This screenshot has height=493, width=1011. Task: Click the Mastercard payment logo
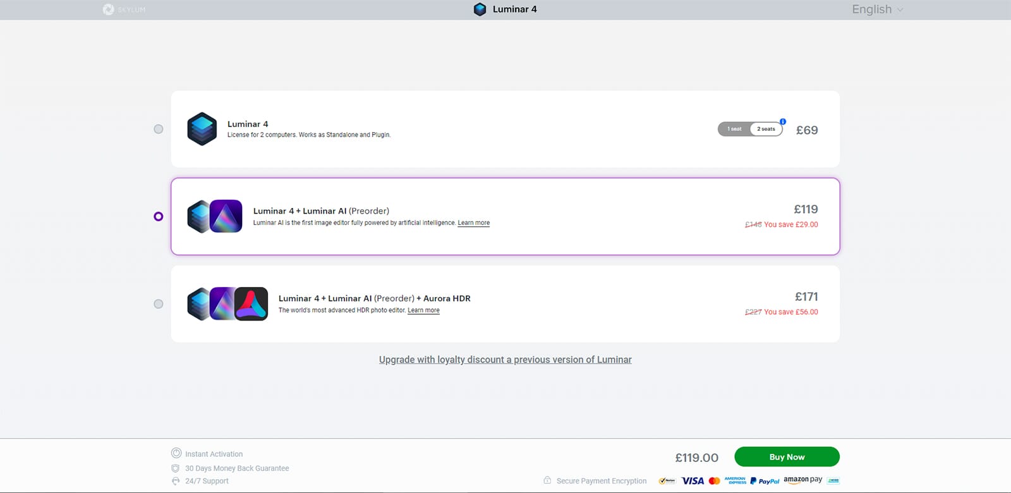click(715, 481)
